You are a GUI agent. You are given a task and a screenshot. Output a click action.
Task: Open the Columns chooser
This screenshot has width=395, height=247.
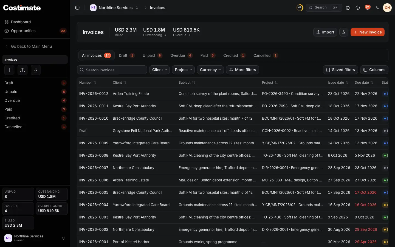pyautogui.click(x=374, y=70)
